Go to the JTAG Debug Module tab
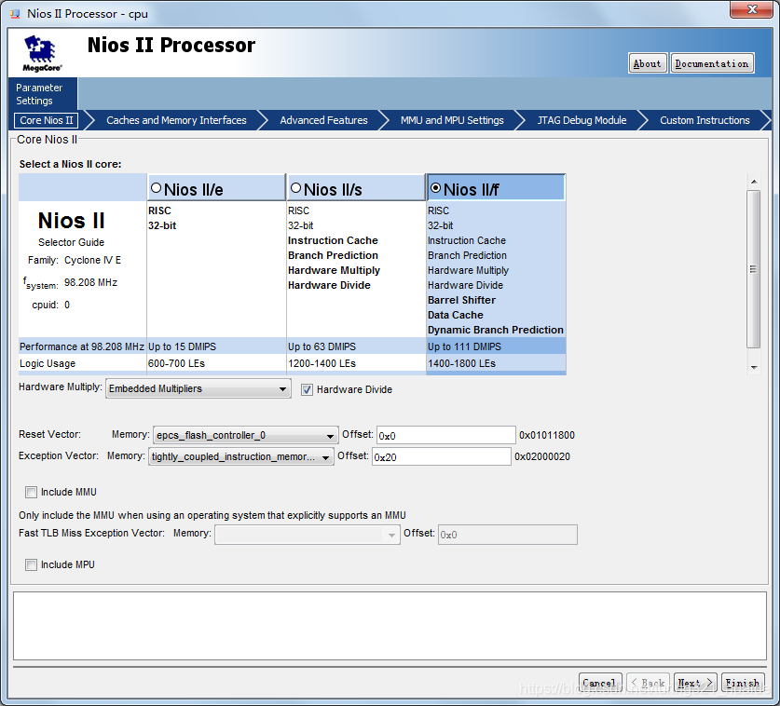Screen dimensions: 780x706 (582, 120)
